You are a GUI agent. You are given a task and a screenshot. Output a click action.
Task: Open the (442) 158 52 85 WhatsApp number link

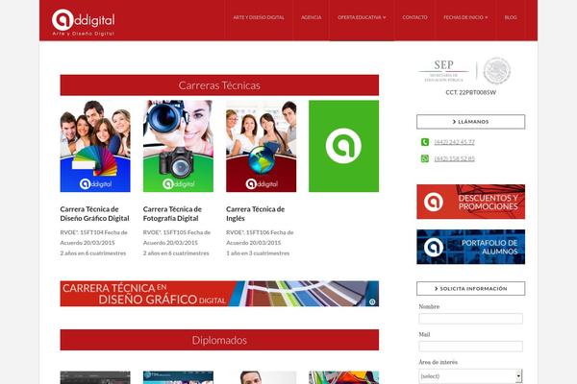[x=455, y=158]
